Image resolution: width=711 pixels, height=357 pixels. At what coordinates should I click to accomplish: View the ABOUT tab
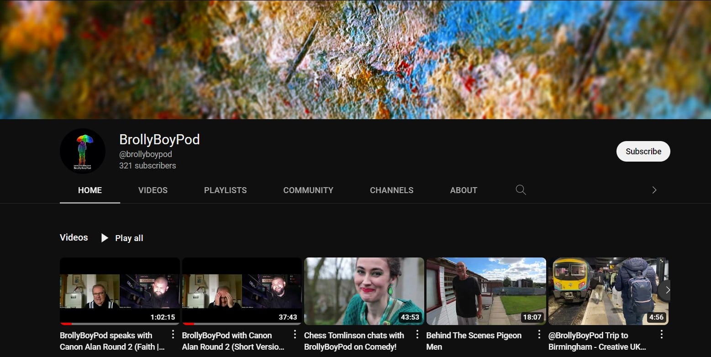(463, 190)
